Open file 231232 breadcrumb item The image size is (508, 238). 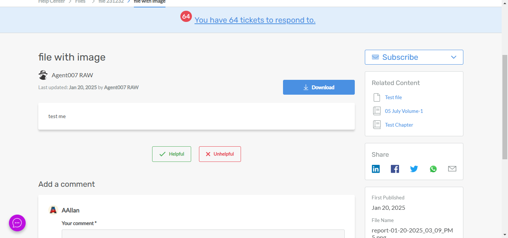111,1
